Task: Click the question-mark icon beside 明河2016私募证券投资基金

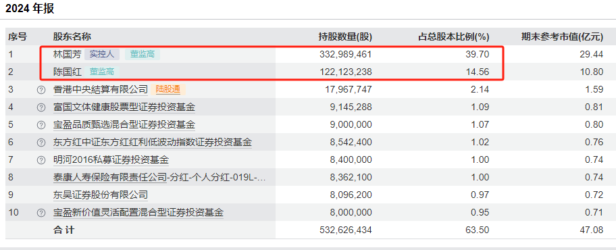Action: click(41, 160)
